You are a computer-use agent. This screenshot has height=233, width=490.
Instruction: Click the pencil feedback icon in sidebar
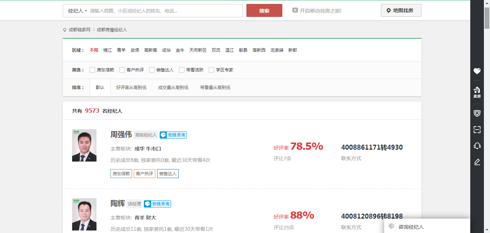click(477, 162)
